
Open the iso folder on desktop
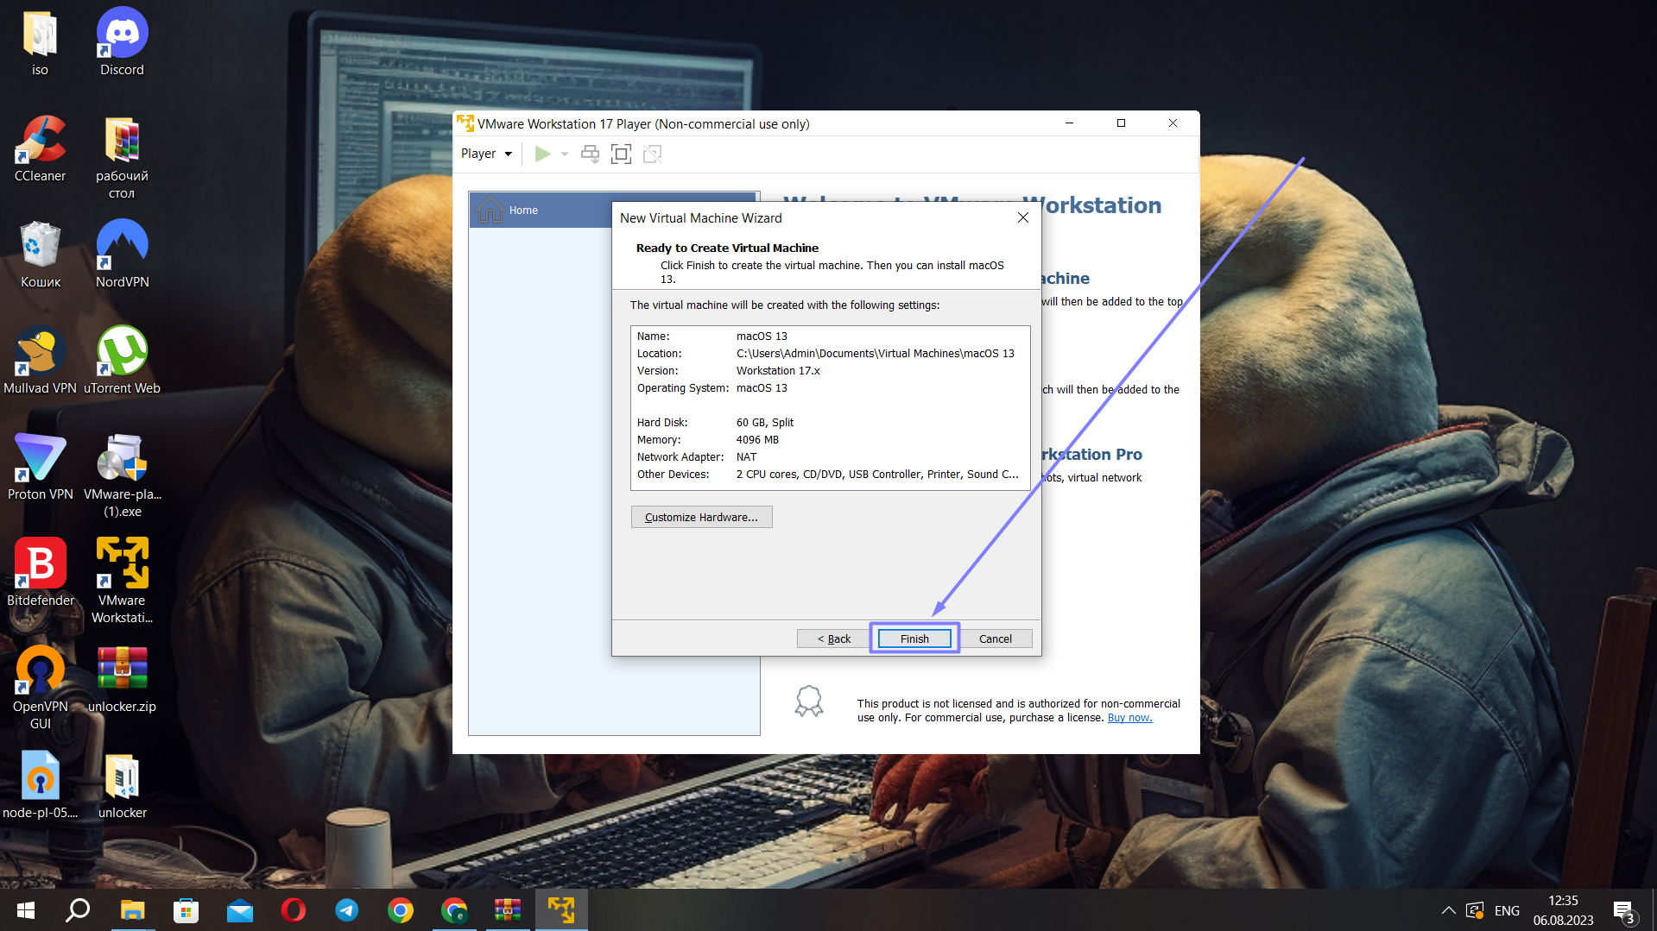[x=40, y=41]
